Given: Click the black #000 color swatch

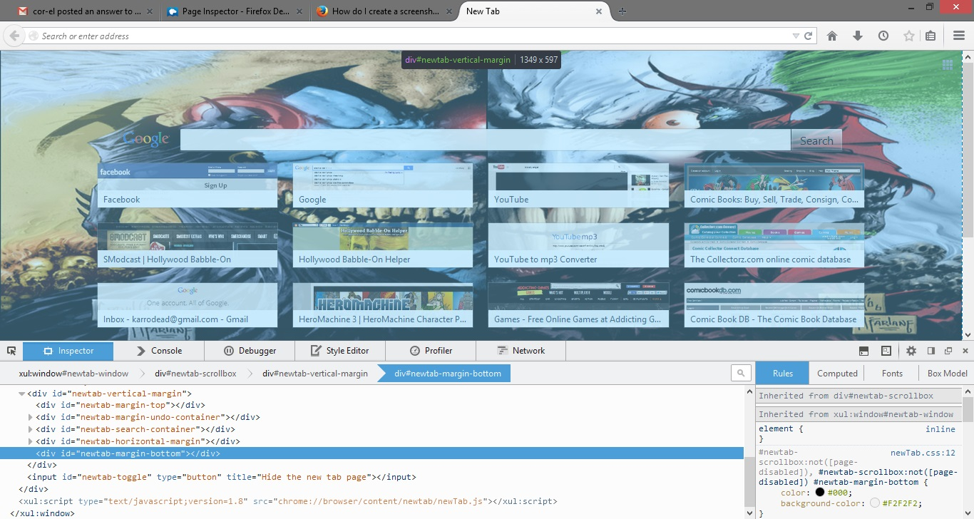Looking at the screenshot, I should 819,493.
